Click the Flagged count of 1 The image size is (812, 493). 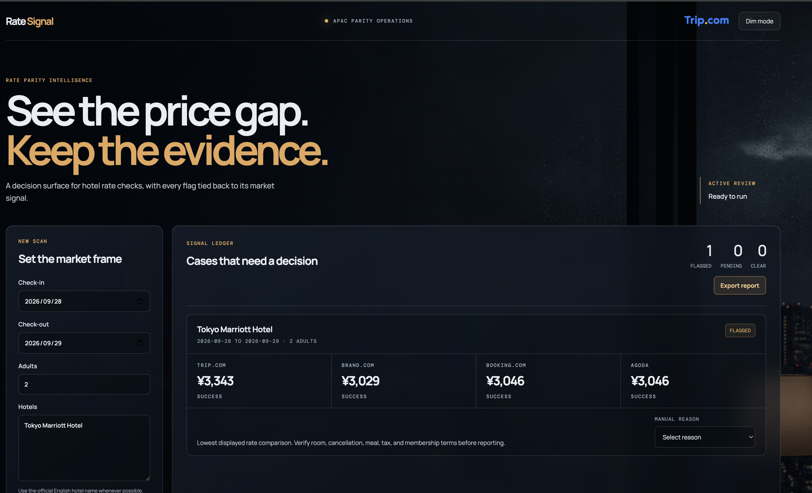point(710,251)
